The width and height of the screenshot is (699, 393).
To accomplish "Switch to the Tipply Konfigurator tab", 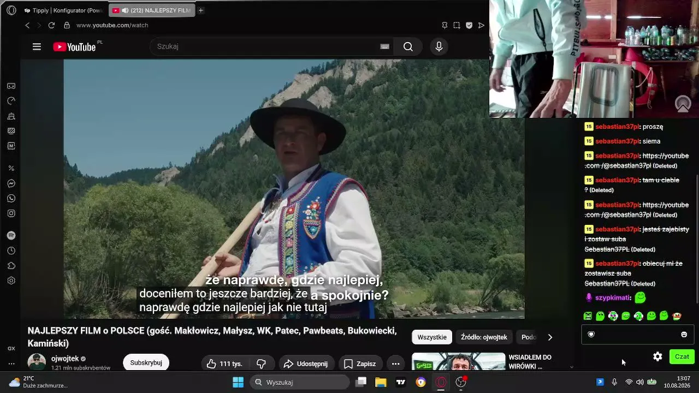I will 63,10.
